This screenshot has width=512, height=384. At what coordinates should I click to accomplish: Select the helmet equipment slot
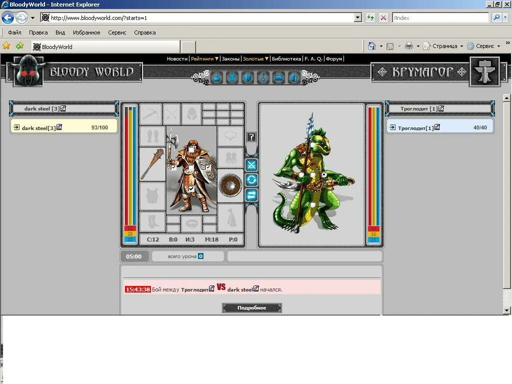tap(191, 114)
